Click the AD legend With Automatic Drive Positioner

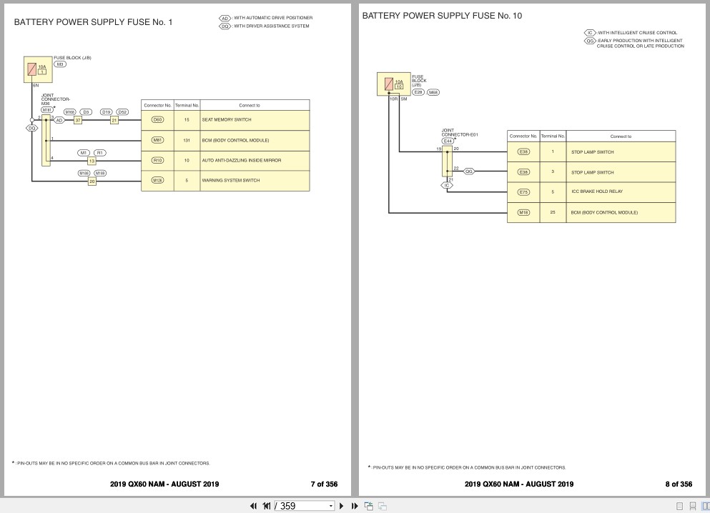point(266,18)
